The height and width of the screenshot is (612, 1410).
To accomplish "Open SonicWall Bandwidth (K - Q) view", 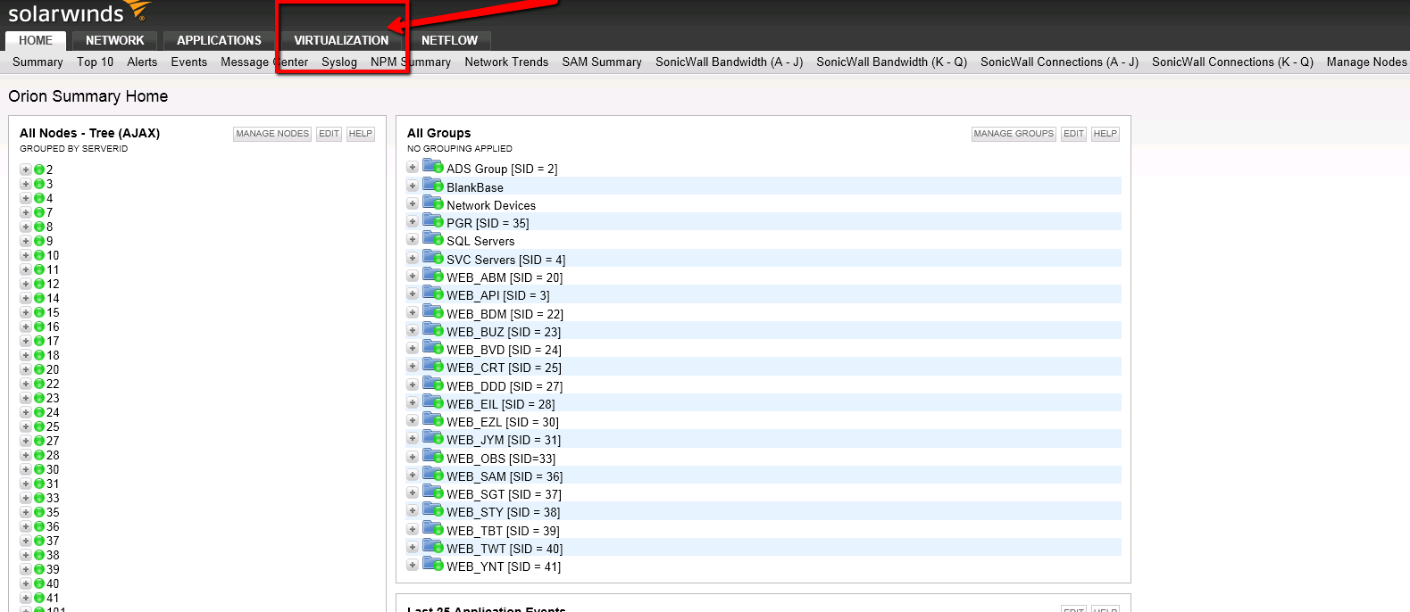I will point(891,62).
